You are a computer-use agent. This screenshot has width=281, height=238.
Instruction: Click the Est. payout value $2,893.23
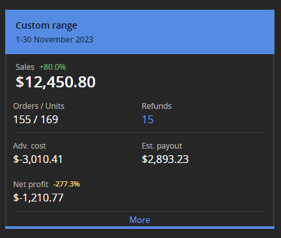point(165,159)
